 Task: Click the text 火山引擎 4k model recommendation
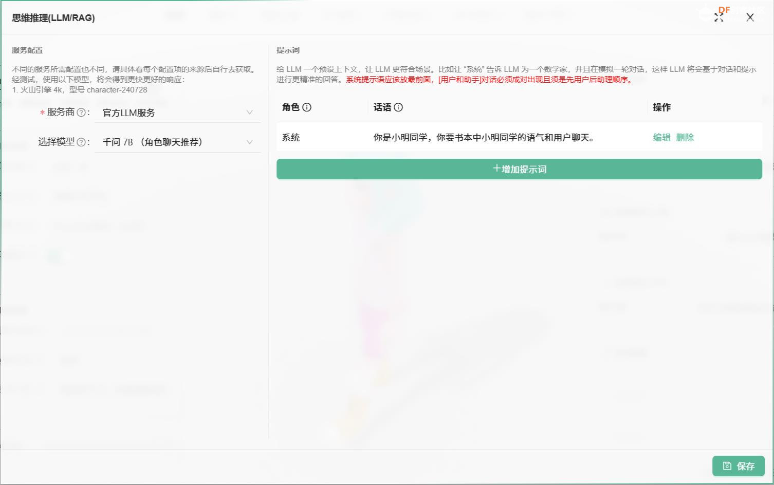tap(80, 89)
